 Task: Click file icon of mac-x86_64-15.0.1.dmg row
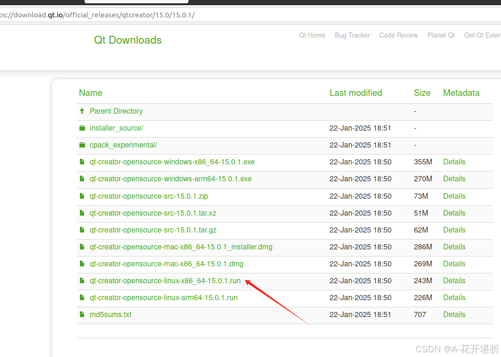pyautogui.click(x=82, y=264)
